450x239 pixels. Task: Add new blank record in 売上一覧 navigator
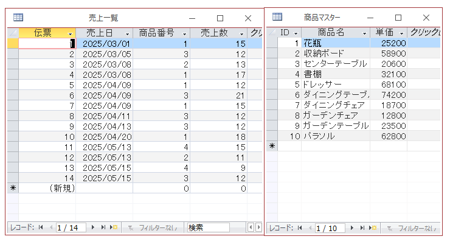114,227
